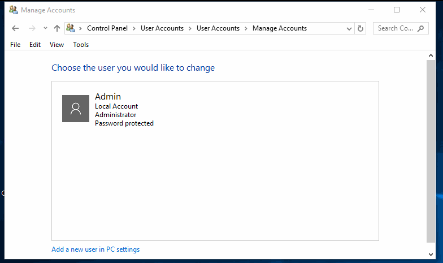
Task: Click the second User Accounts breadcrumb
Action: click(218, 28)
